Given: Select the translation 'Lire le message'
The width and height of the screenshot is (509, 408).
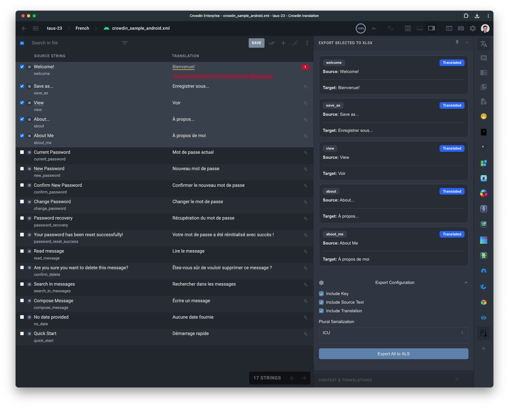Looking at the screenshot, I should [x=188, y=251].
